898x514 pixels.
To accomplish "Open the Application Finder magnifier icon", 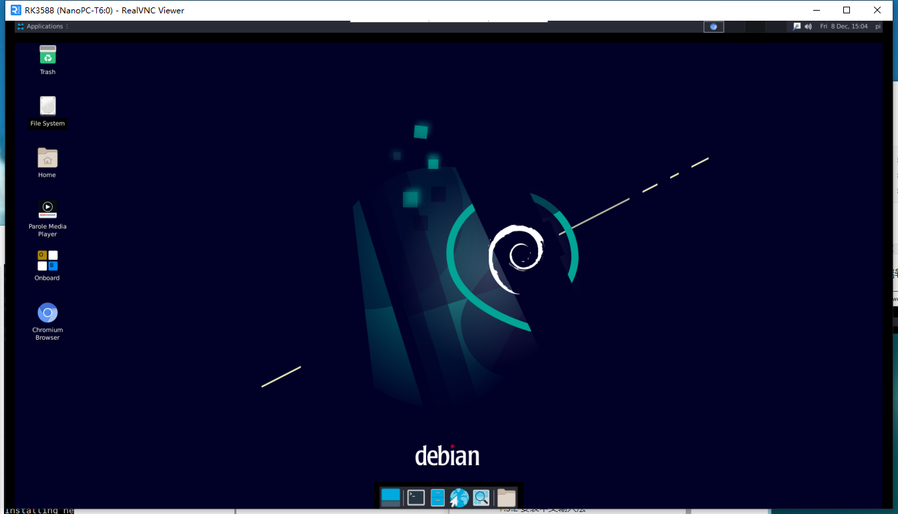I will (x=481, y=497).
